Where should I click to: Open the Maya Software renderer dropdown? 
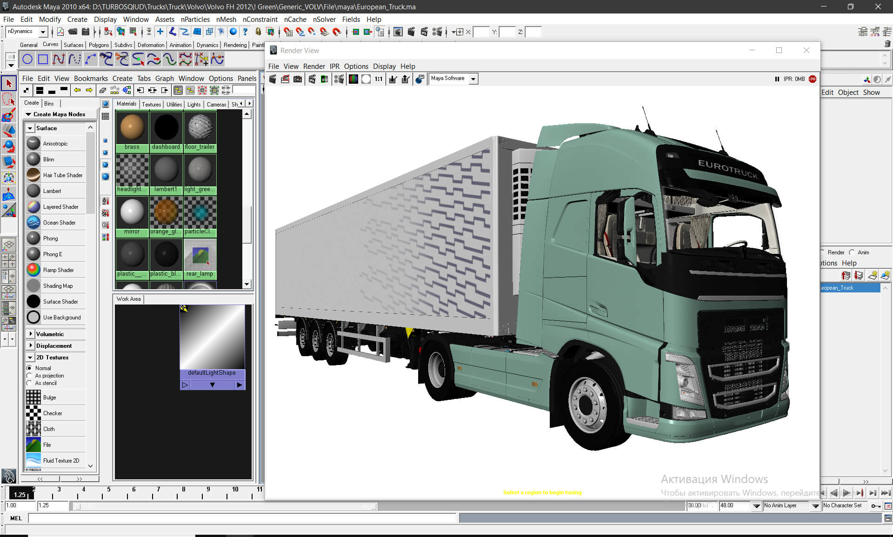(473, 79)
